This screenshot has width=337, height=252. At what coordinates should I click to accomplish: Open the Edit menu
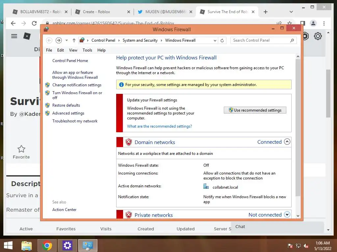pos(61,50)
